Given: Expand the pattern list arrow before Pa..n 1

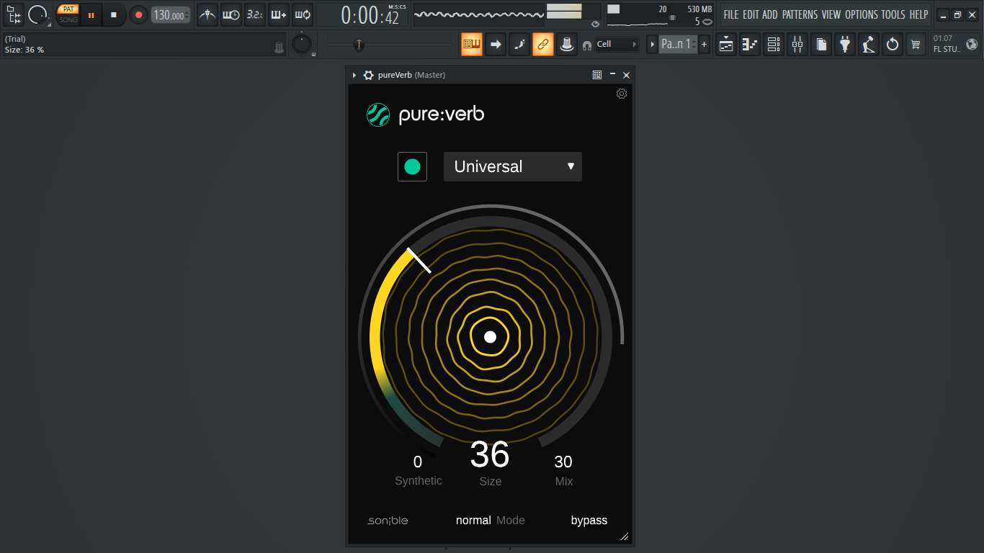Looking at the screenshot, I should pyautogui.click(x=653, y=44).
